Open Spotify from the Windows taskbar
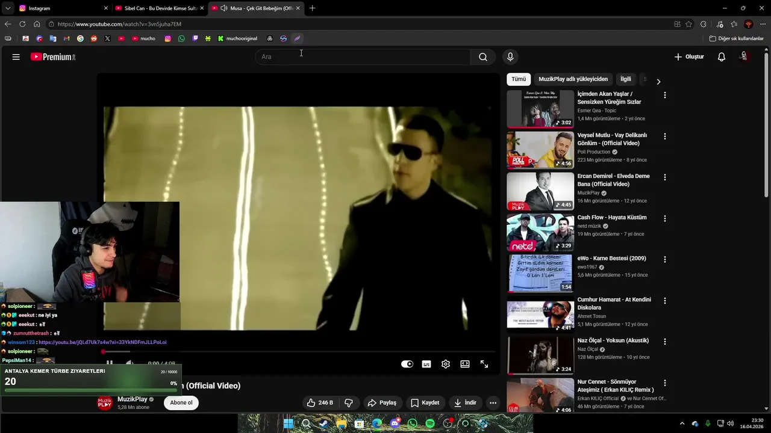 (x=430, y=423)
